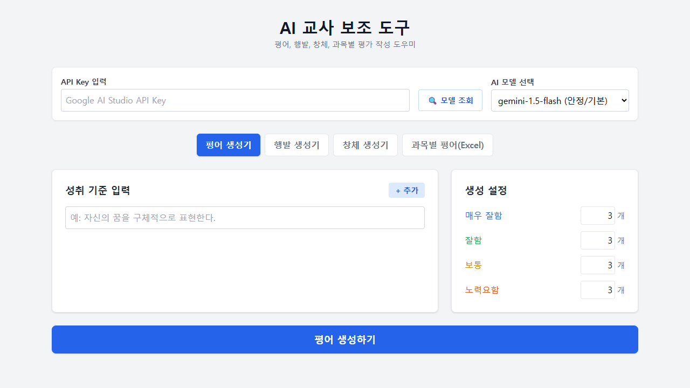Focus the 보통 count number field

tap(597, 265)
